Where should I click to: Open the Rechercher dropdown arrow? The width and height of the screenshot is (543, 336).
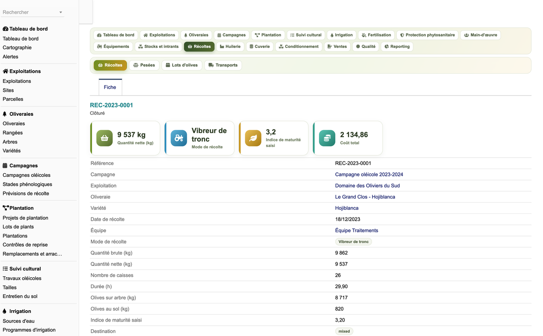coord(61,13)
